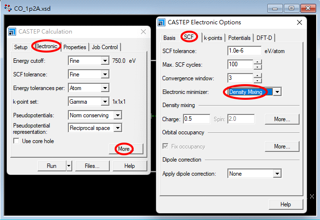
Task: Expand the Energy cutoff dropdown
Action: tap(104, 61)
